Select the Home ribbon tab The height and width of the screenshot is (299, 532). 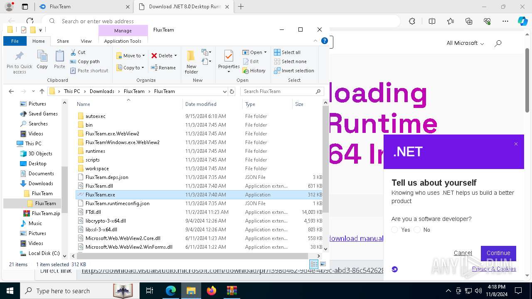(x=39, y=41)
